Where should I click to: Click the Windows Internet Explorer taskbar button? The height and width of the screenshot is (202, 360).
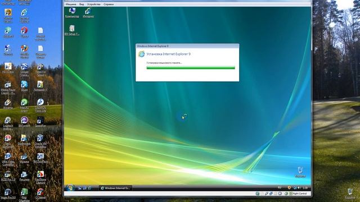click(115, 188)
